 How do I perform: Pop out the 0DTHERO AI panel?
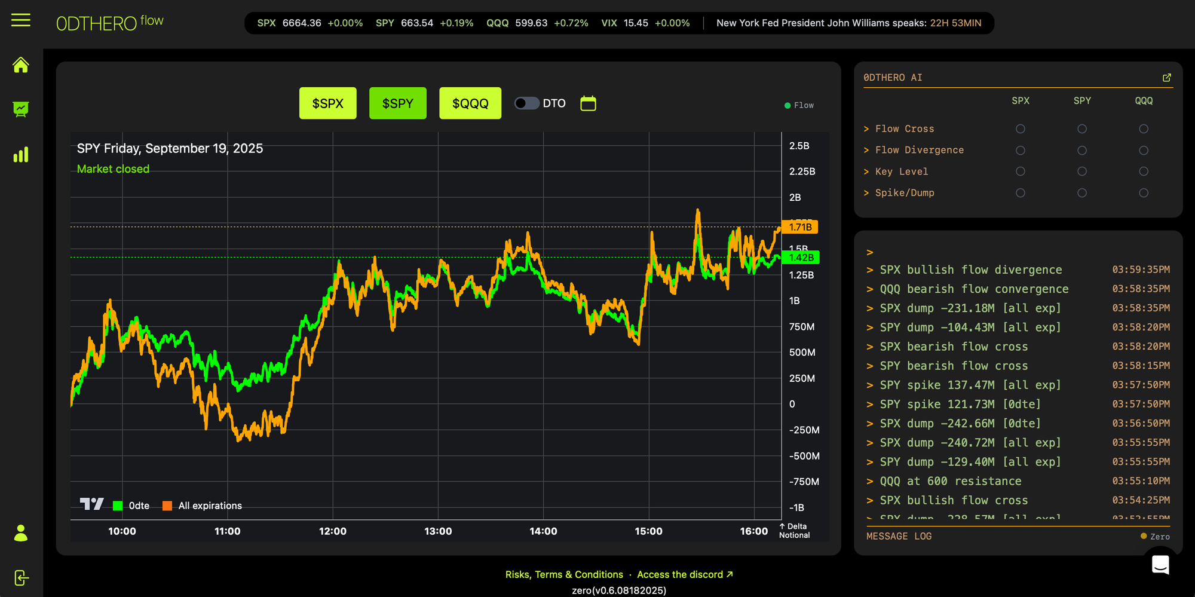[1166, 78]
